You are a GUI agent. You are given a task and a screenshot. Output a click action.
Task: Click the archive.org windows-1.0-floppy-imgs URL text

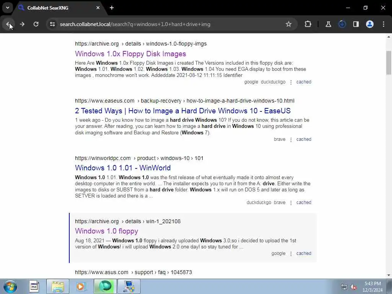coord(141,44)
